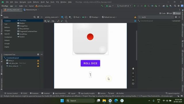The image size is (184, 104).
Task: Open Logcat tool window
Action: [x=72, y=93]
